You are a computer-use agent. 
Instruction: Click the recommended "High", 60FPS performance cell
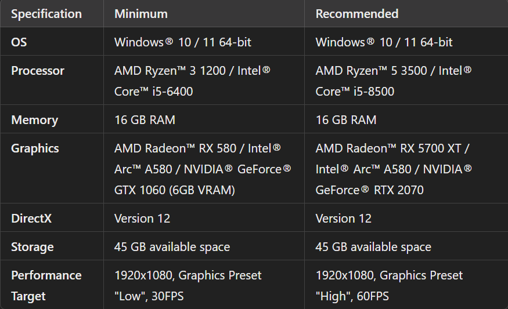tap(390, 285)
